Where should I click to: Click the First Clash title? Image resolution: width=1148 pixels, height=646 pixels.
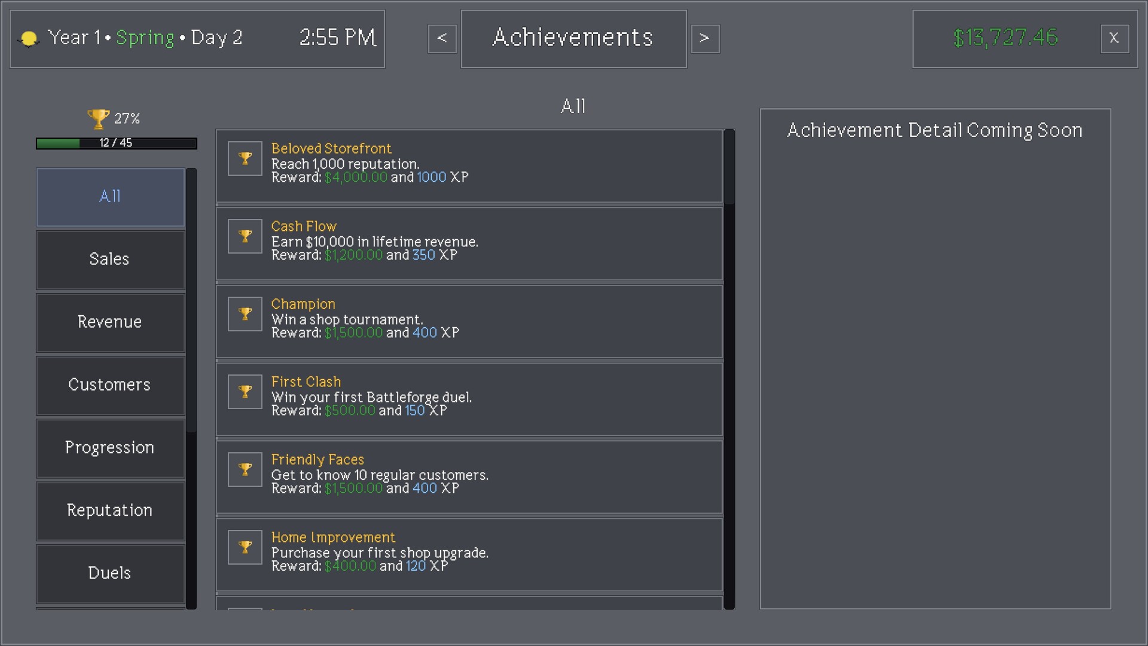coord(306,382)
